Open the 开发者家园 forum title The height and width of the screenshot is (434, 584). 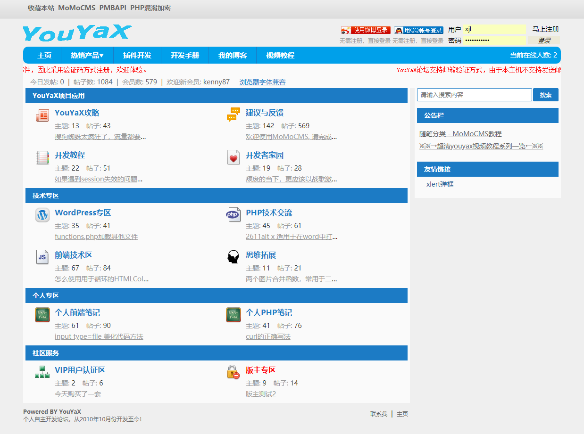tap(265, 155)
